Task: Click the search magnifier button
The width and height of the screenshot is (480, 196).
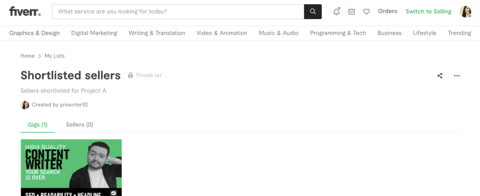Action: pyautogui.click(x=313, y=12)
